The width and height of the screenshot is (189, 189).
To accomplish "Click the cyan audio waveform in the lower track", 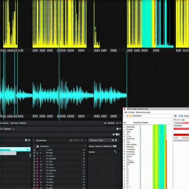I will 63,95.
